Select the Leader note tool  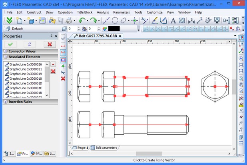click(200, 20)
